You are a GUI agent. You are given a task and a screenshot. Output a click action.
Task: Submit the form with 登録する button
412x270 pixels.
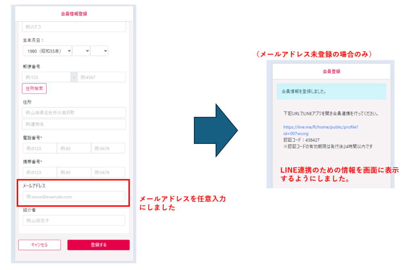click(x=99, y=245)
